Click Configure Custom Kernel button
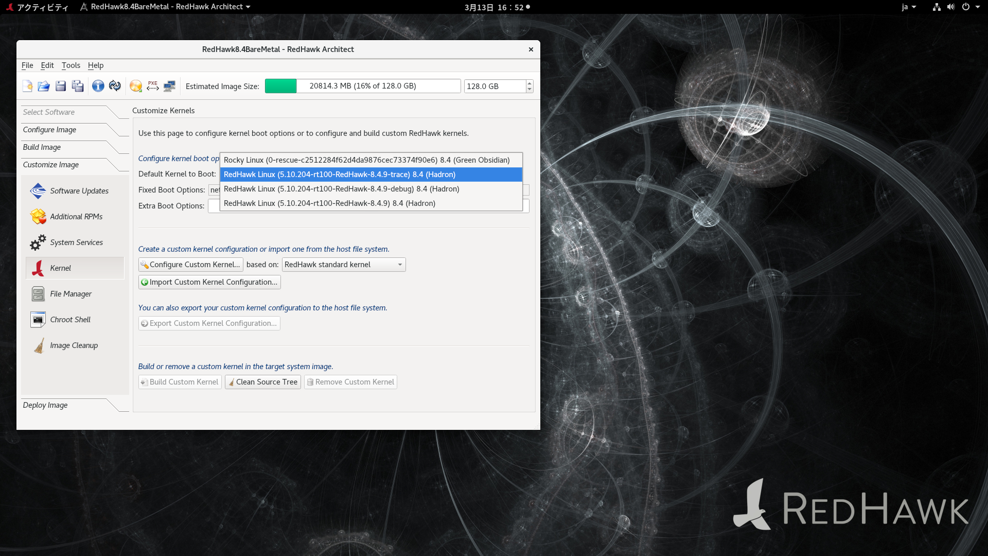The height and width of the screenshot is (556, 988). point(191,265)
